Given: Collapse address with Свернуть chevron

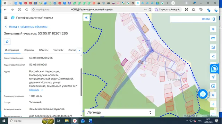Looking at the screenshot, I should point(42,90).
